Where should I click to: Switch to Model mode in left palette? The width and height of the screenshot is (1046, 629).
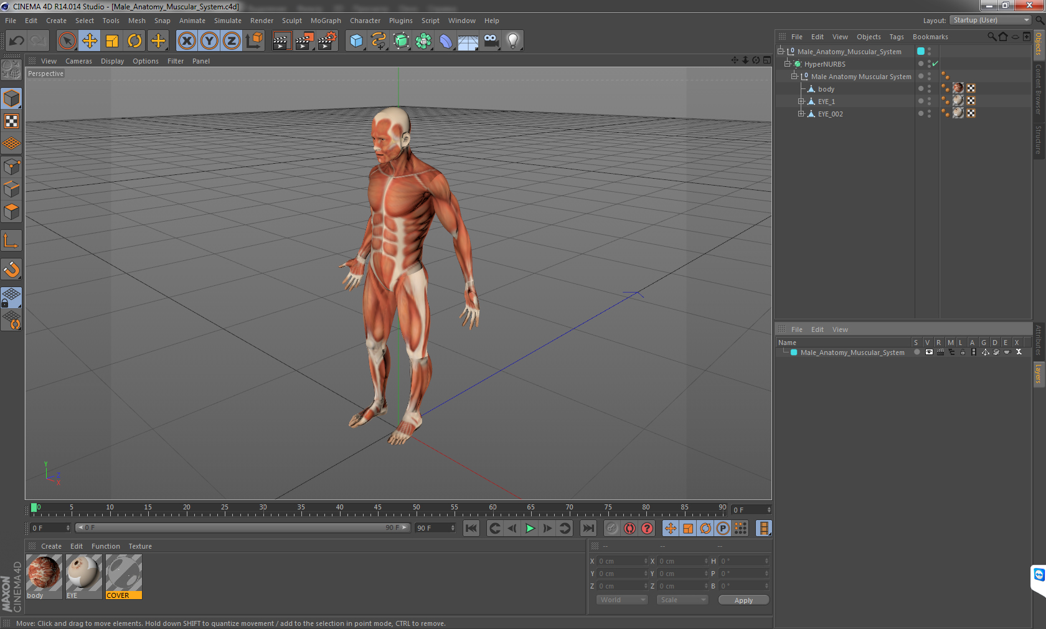11,98
